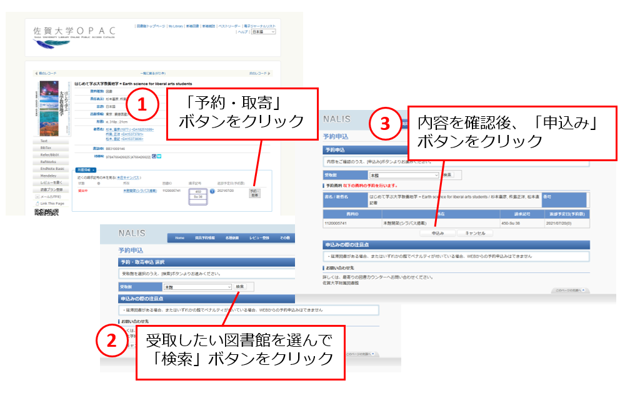Click the book cover thumbnail image
Image resolution: width=635 pixels, height=403 pixels.
point(52,109)
